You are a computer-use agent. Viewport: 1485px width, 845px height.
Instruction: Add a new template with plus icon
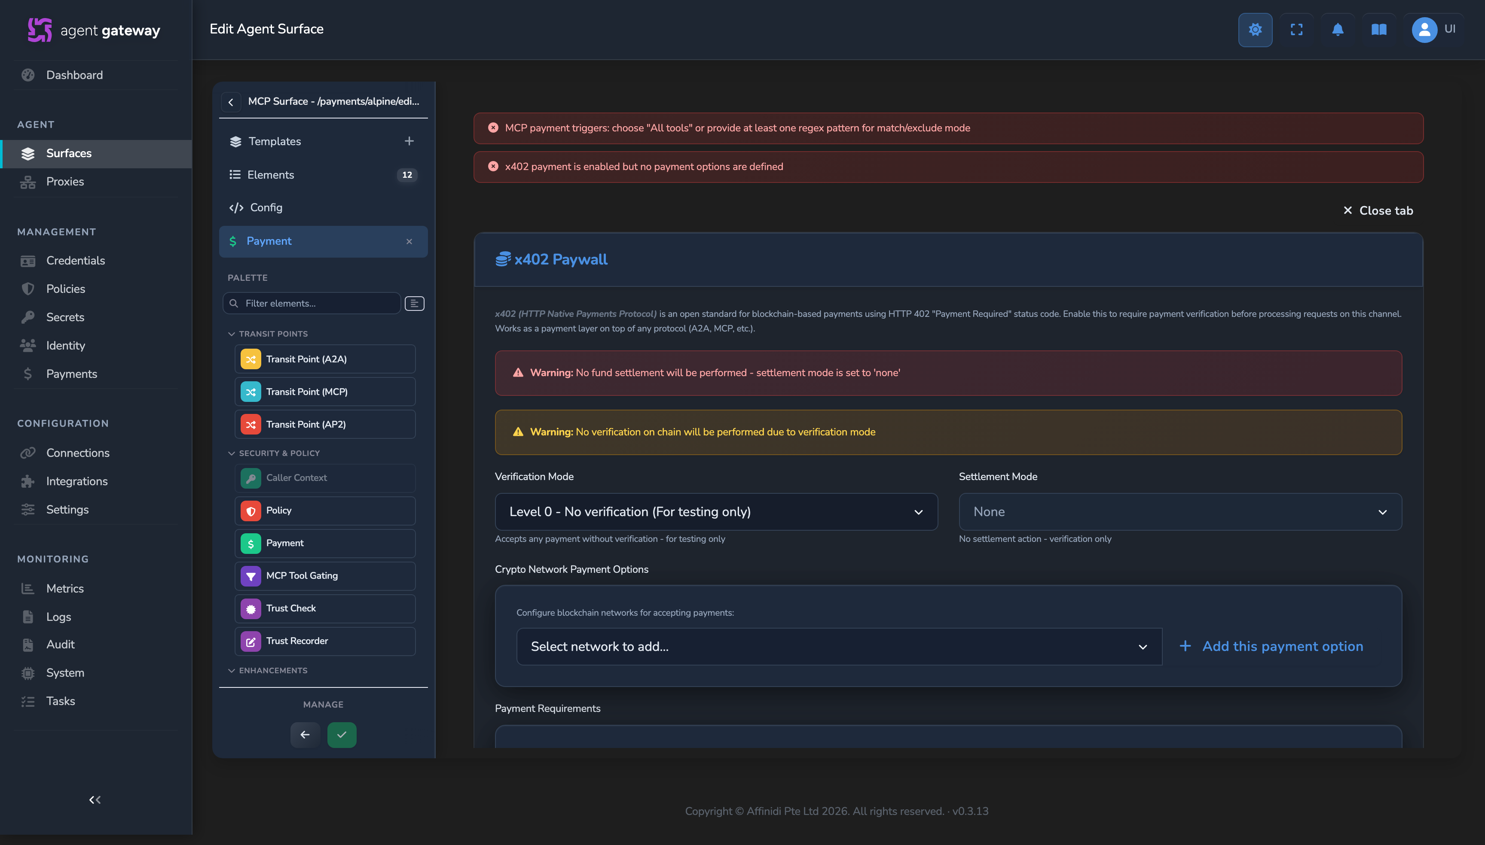pos(409,141)
